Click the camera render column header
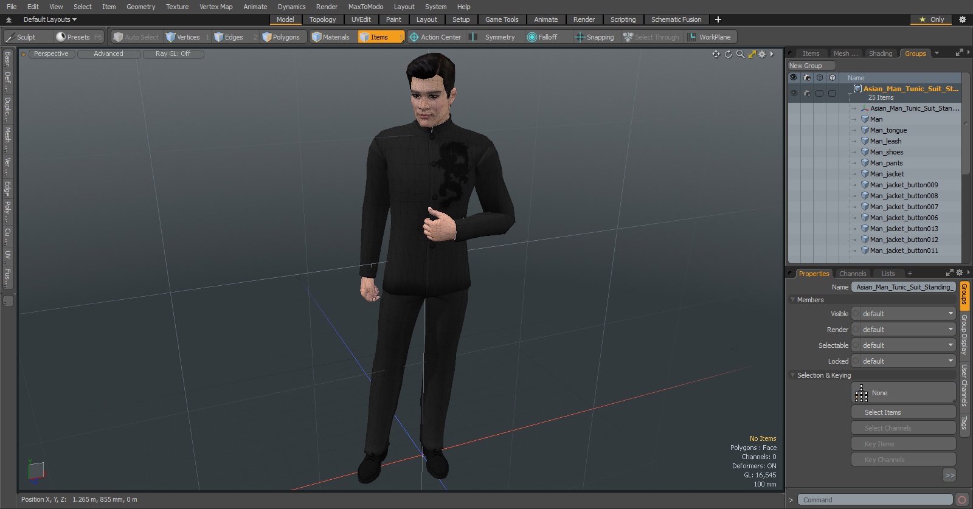 tap(807, 78)
